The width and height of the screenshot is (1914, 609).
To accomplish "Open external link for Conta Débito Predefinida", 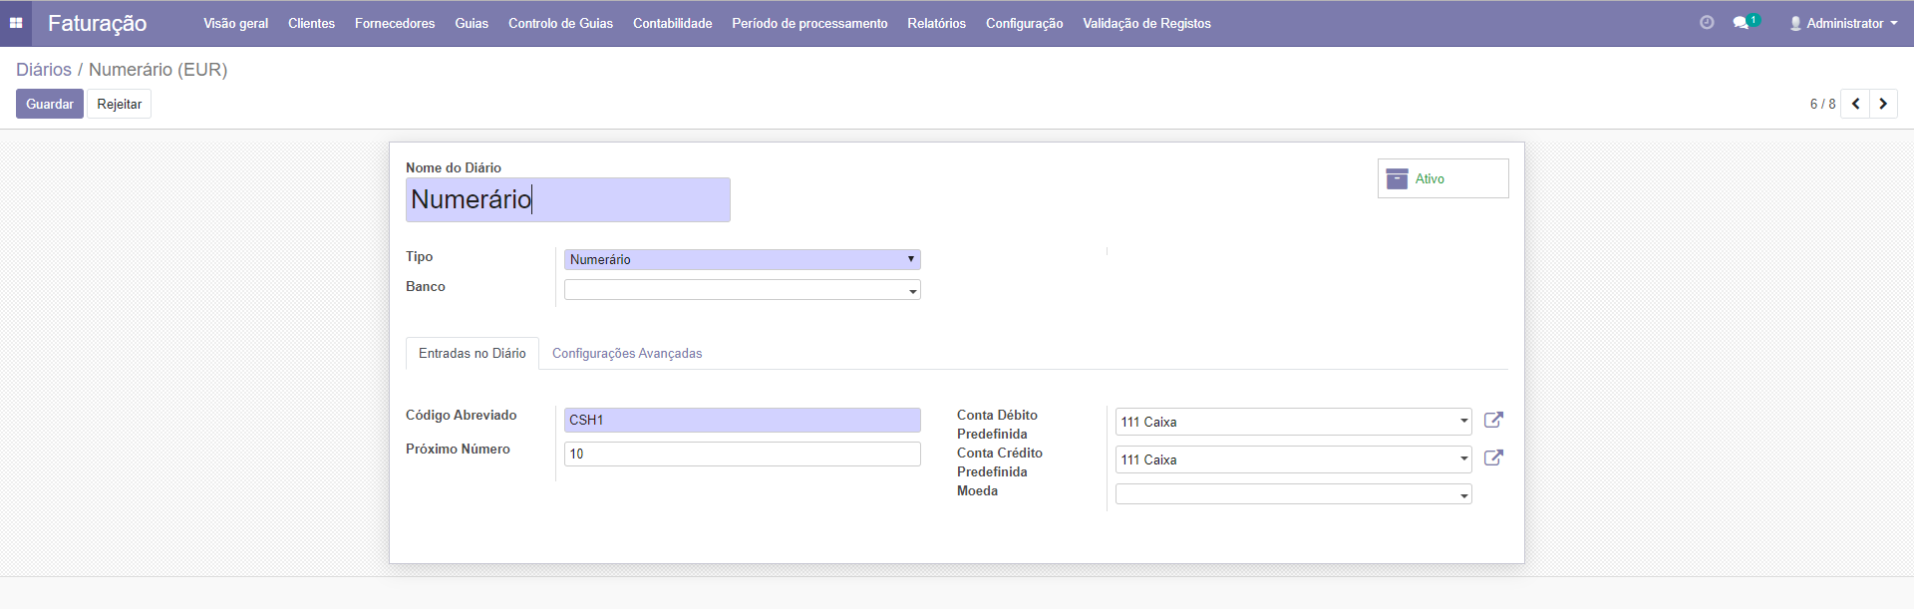I will (1493, 420).
